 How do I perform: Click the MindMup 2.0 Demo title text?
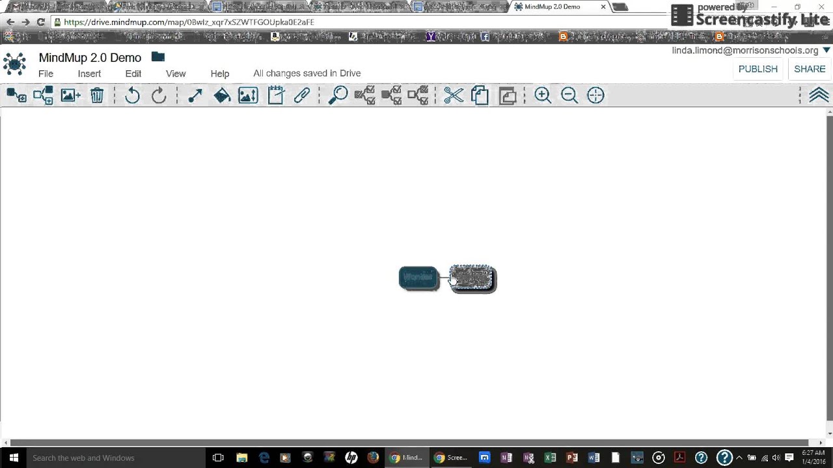[x=90, y=57]
